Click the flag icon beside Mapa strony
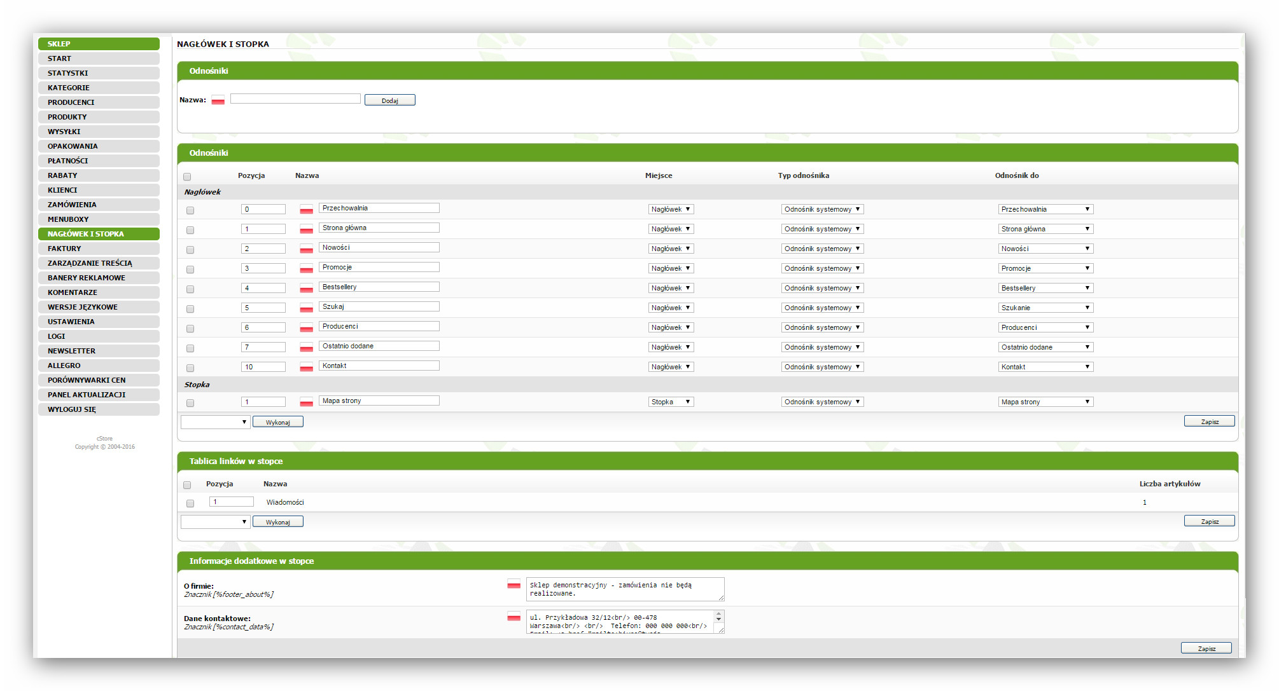1279x691 pixels. pyautogui.click(x=306, y=402)
